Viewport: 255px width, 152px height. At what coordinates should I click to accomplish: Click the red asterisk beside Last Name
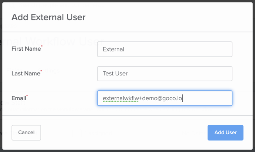point(41,71)
